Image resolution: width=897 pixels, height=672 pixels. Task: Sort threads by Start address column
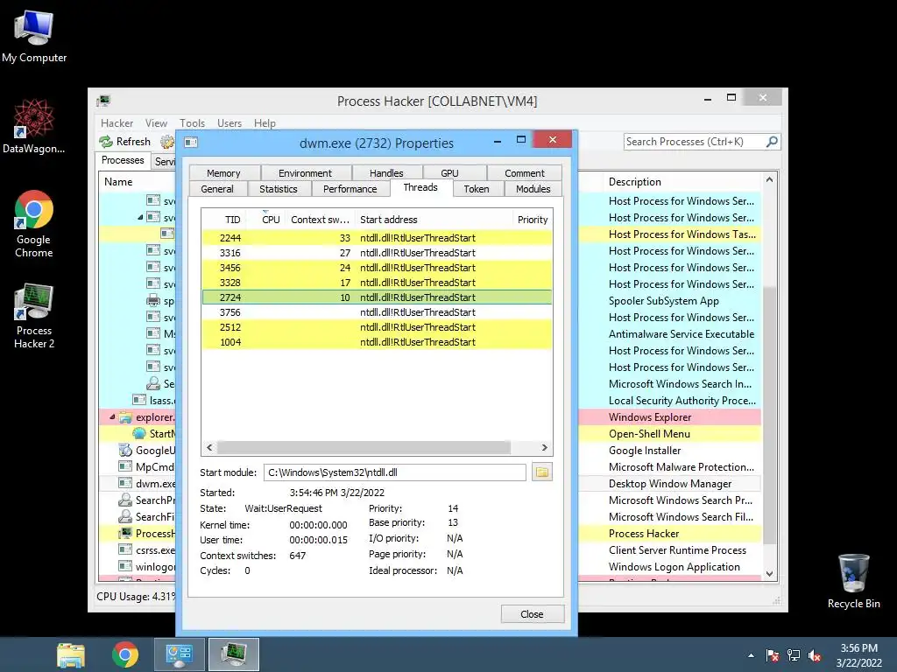click(434, 220)
